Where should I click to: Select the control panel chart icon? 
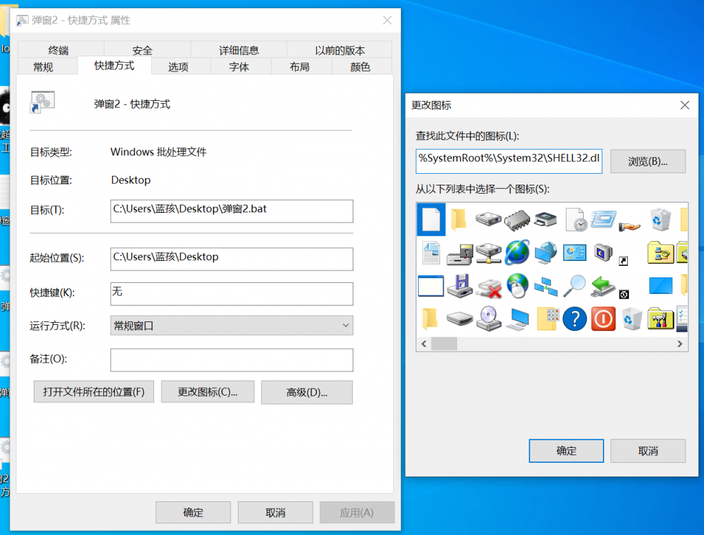574,252
